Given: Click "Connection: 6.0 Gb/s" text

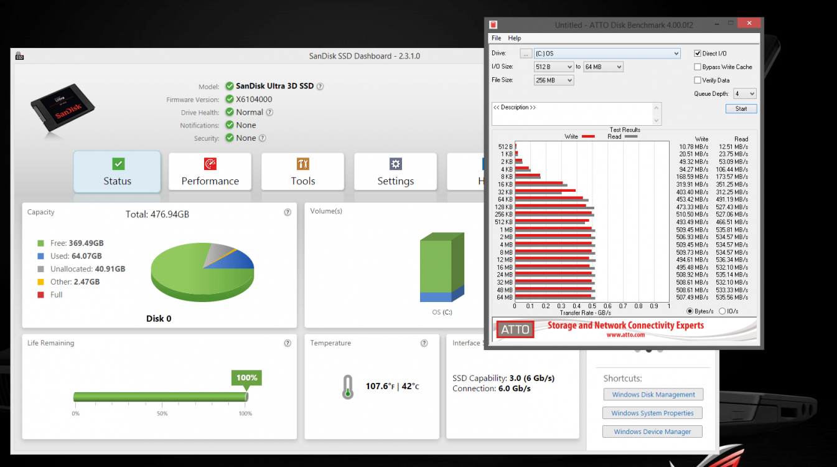Looking at the screenshot, I should (493, 389).
